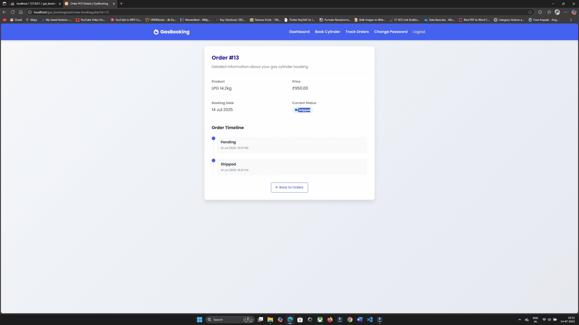Click the Back to Orders button

tap(289, 187)
